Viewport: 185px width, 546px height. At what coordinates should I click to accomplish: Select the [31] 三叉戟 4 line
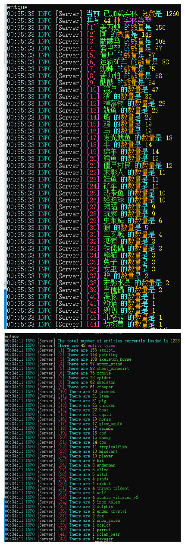point(85,235)
